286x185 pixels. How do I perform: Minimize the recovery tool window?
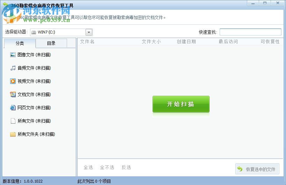pyautogui.click(x=253, y=3)
